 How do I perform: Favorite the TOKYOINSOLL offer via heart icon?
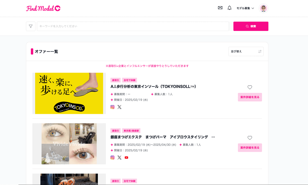click(x=250, y=87)
